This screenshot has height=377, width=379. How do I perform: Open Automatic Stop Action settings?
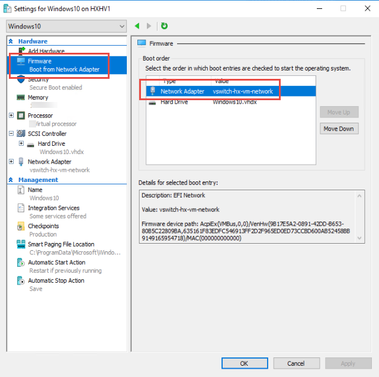pos(56,281)
